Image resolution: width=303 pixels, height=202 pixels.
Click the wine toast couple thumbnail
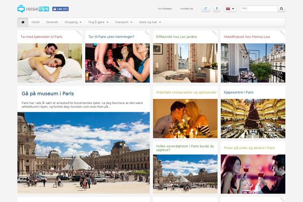click(x=253, y=174)
